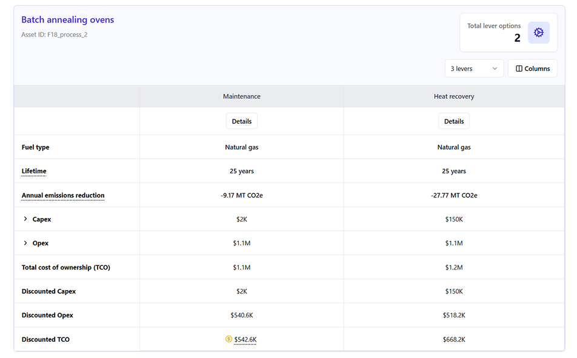Click the $2K Discounted Capex value

(241, 291)
